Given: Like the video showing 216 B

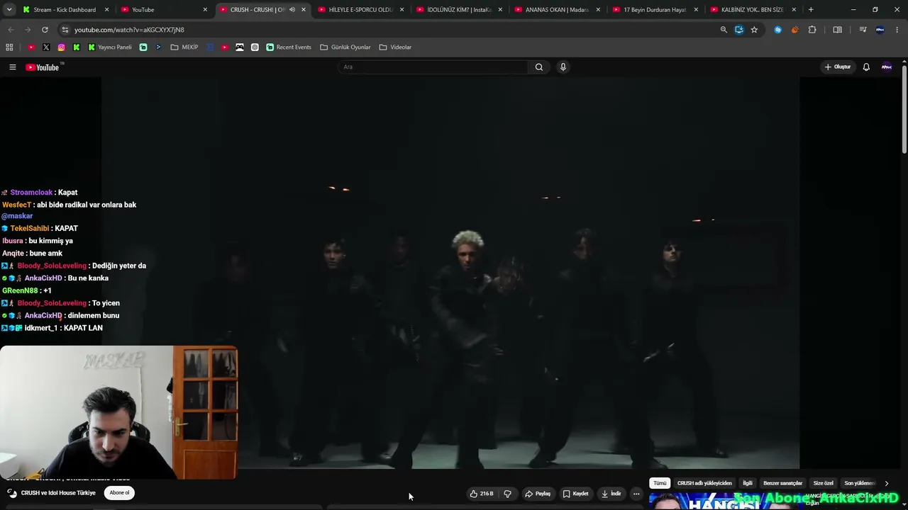Looking at the screenshot, I should tap(482, 494).
